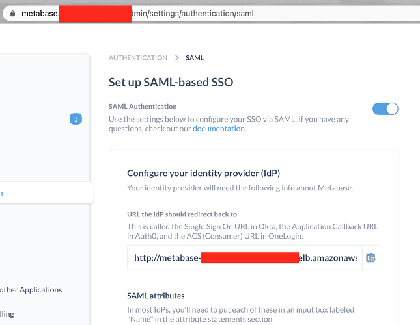The height and width of the screenshot is (325, 420).
Task: Click the 'SAML attributes' section heading
Action: (156, 296)
